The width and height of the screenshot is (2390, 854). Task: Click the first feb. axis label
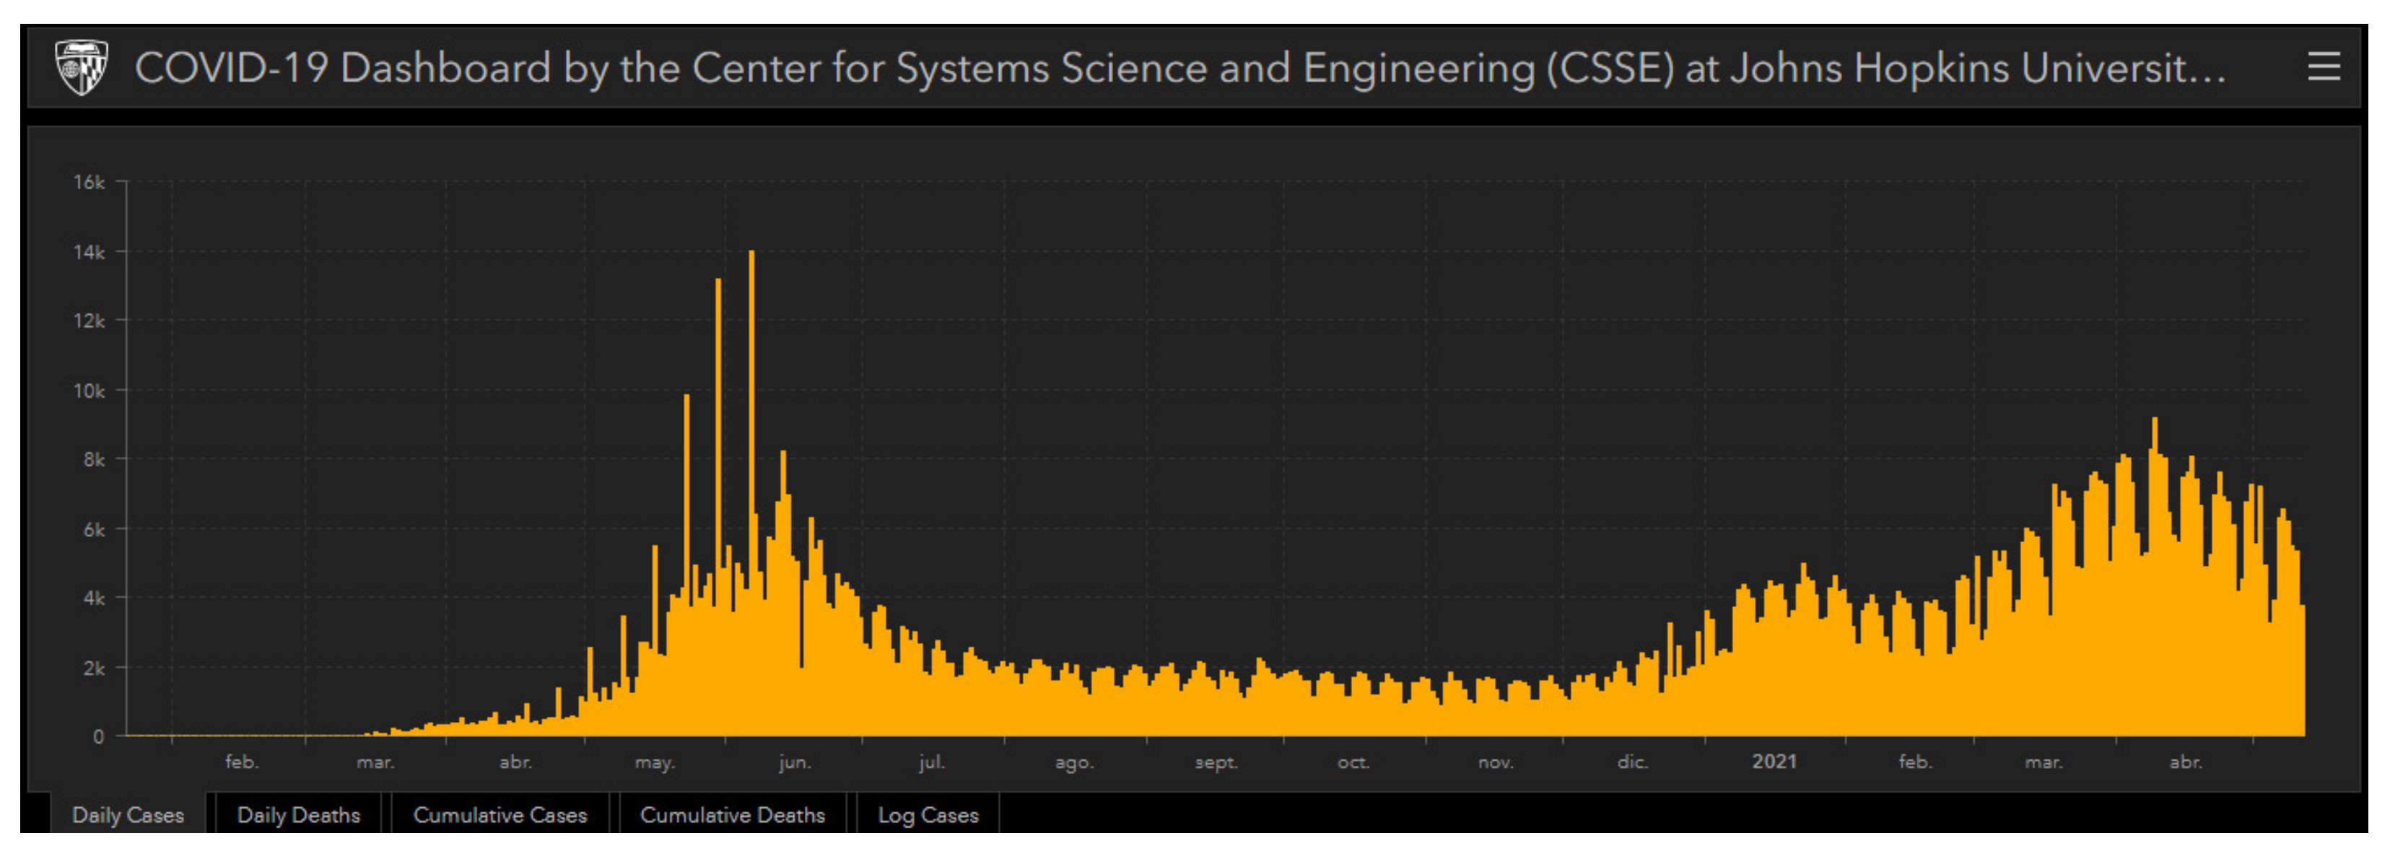(x=241, y=762)
